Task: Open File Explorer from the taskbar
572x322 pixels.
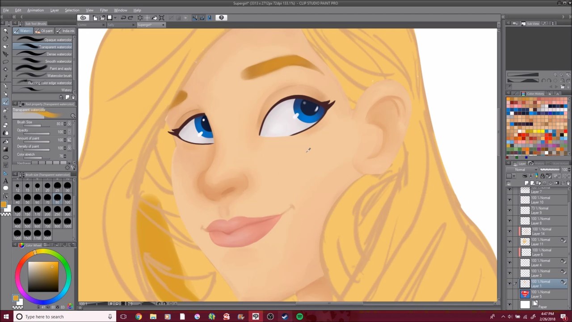Action: 153,317
